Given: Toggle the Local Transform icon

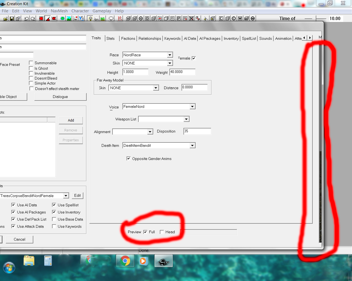Looking at the screenshot, I should (x=54, y=18).
